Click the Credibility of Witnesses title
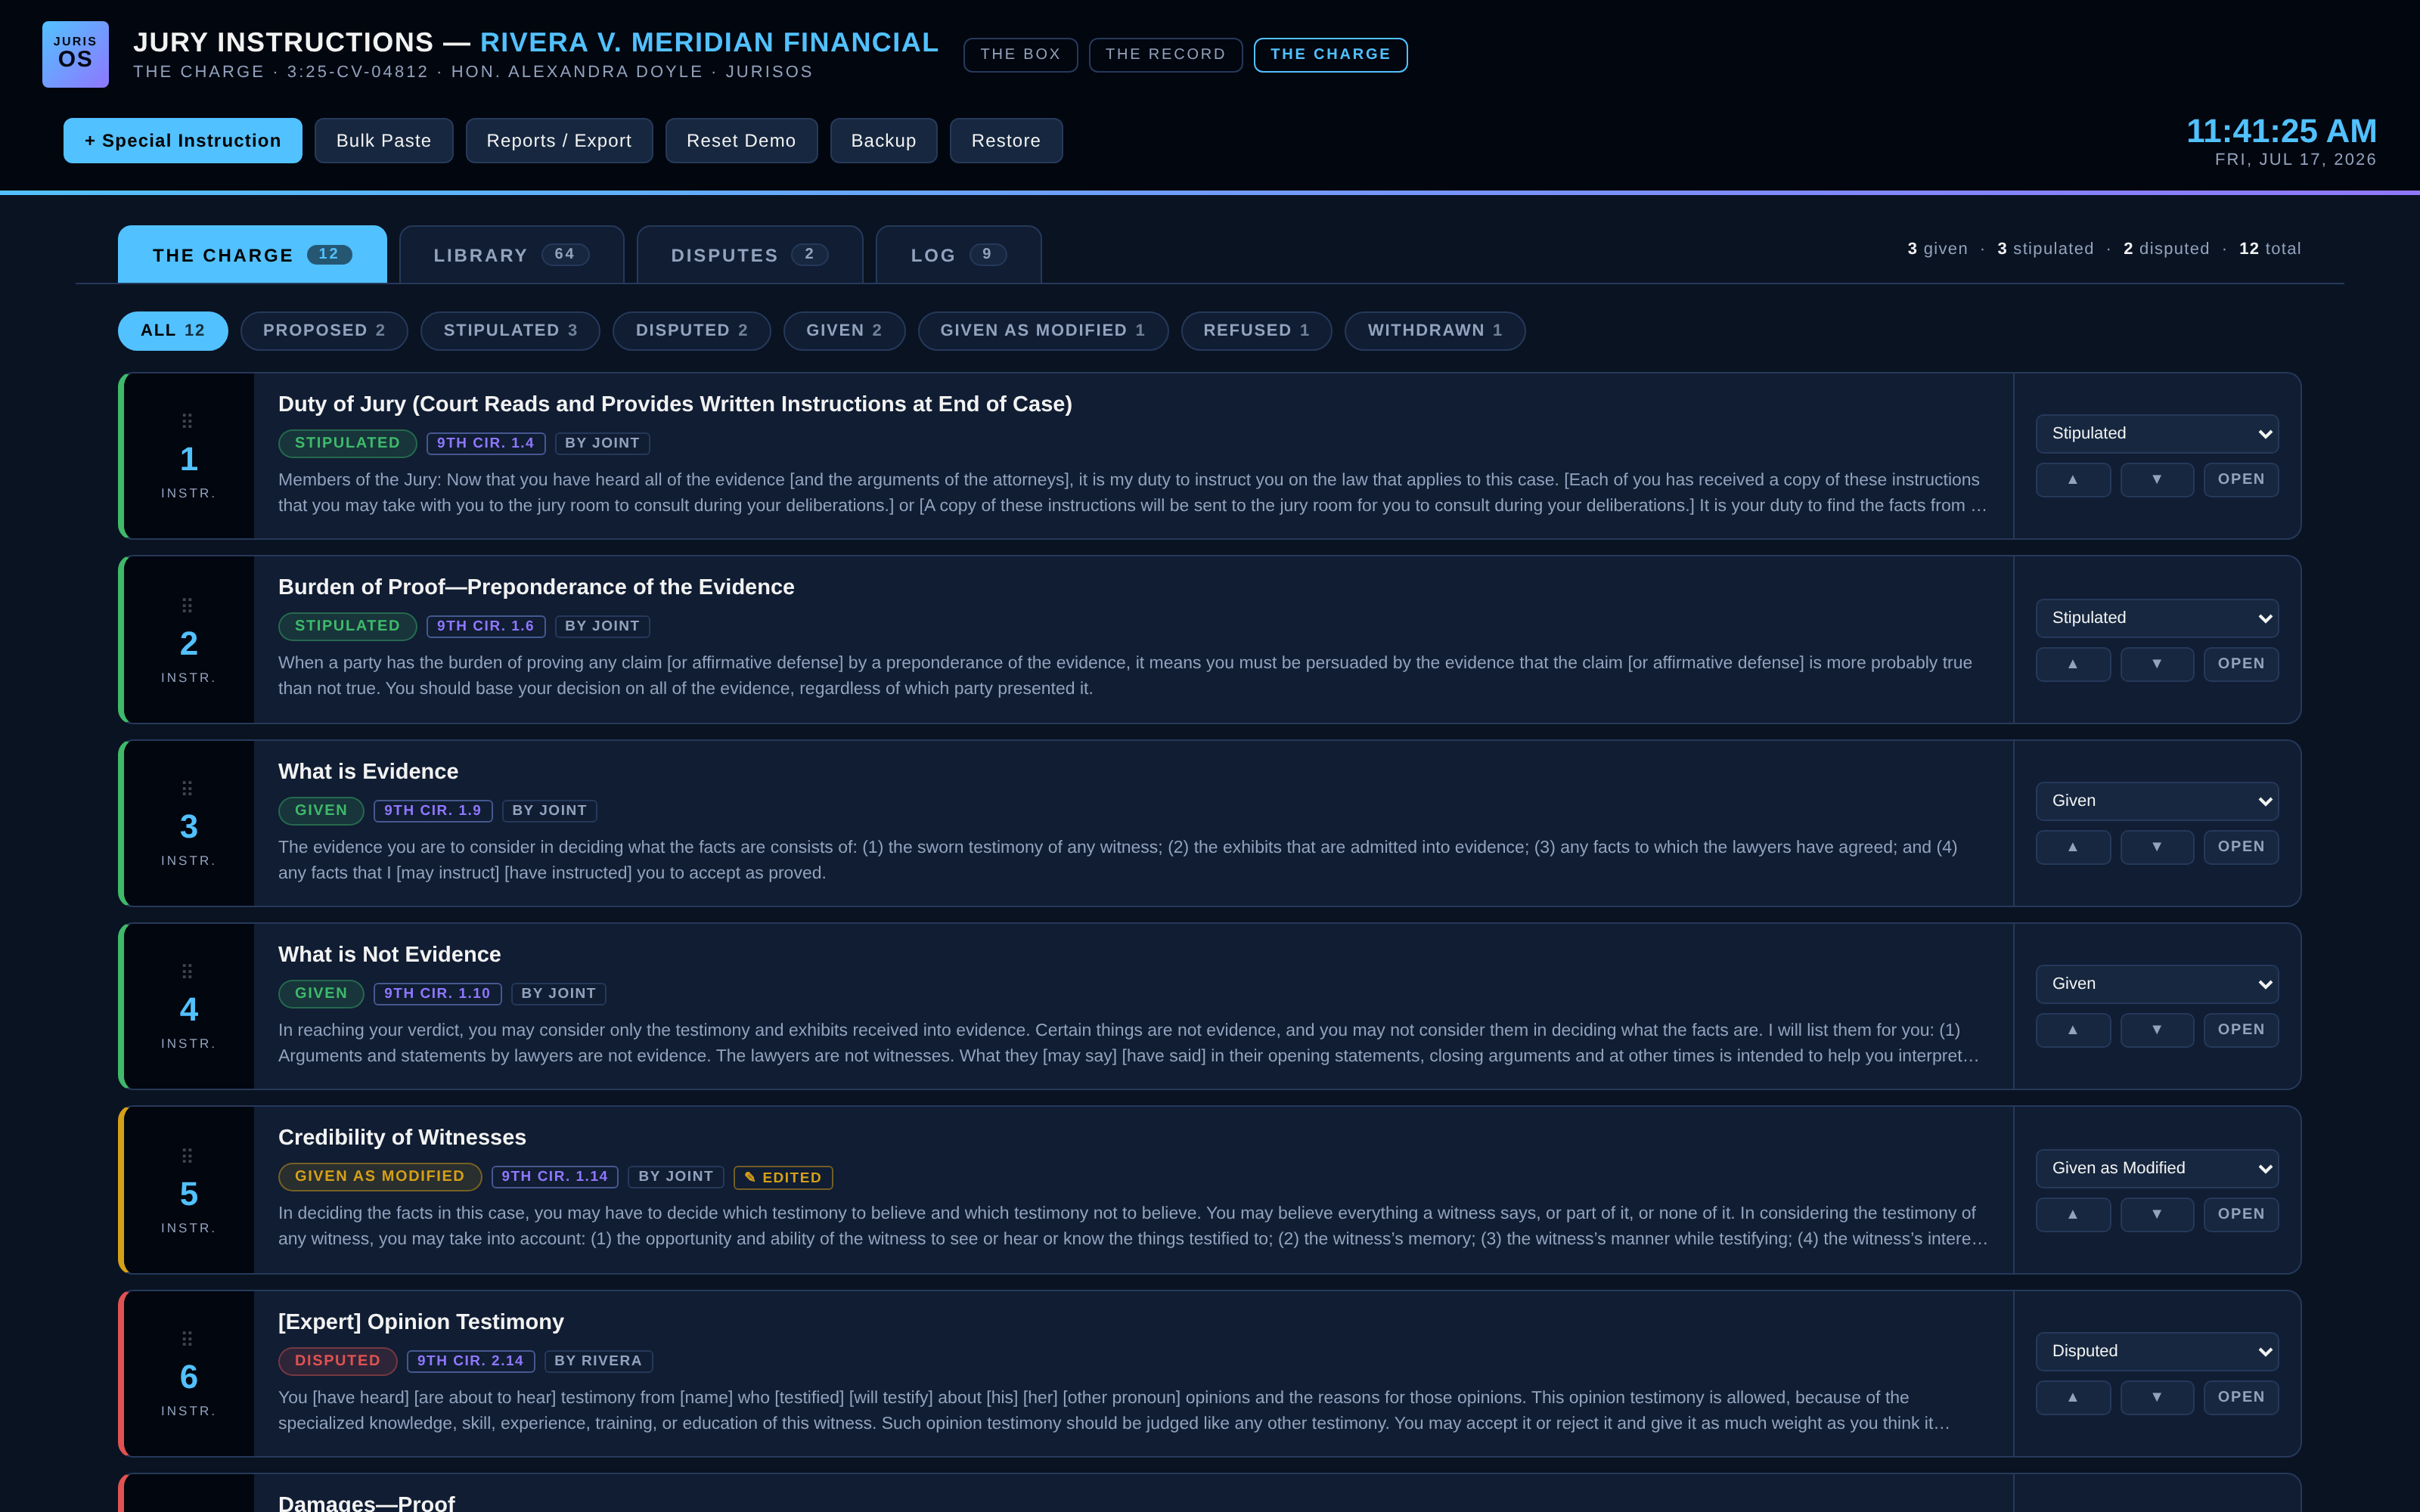 [x=402, y=1137]
